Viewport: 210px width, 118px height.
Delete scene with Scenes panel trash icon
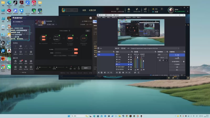click(x=102, y=73)
